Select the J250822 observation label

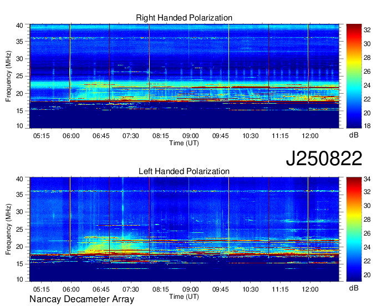point(324,158)
